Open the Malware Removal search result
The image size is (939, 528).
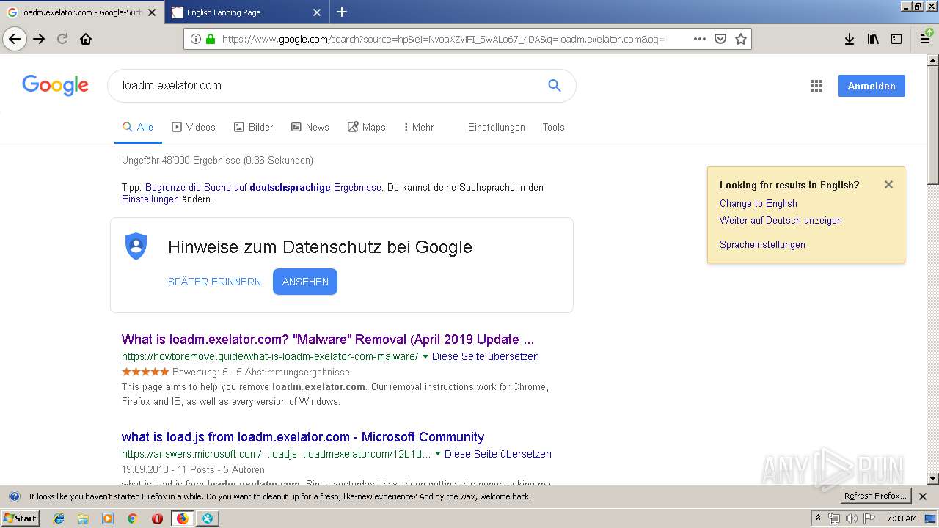[328, 340]
